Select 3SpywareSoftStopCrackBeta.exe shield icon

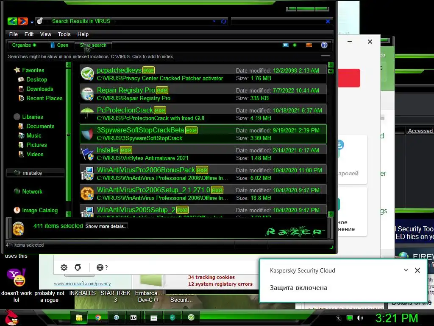coord(87,134)
